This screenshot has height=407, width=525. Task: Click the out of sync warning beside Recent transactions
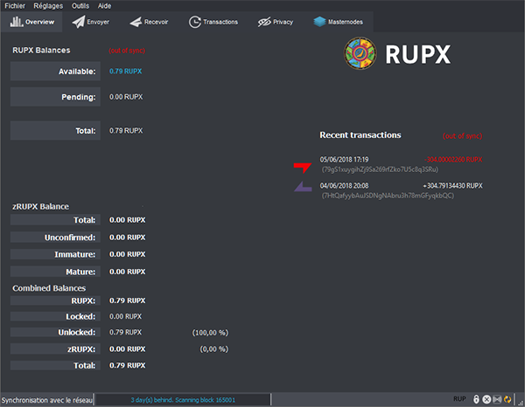pos(462,135)
